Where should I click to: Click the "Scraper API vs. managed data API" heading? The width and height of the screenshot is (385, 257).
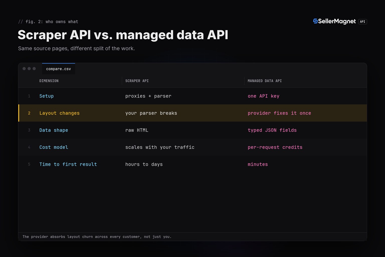(123, 35)
